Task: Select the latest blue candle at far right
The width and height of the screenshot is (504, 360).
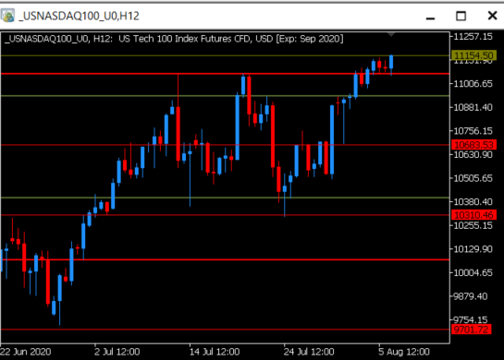Action: [x=391, y=66]
